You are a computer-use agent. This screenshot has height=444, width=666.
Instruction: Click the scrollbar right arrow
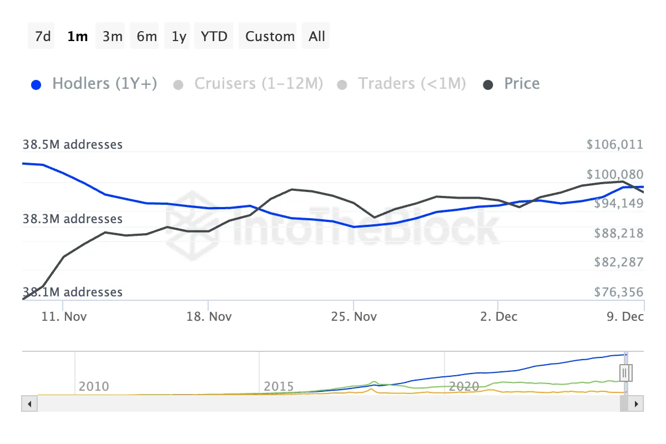(x=638, y=403)
